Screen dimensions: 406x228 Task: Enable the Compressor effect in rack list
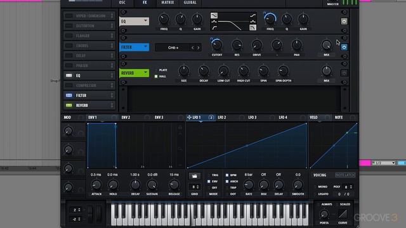[x=69, y=85]
